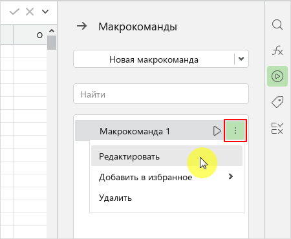Open the fx functions sidebar icon
Screen dimensions: 291x239
coord(277,50)
